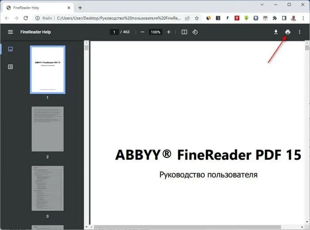Show document outline in sidebar

click(x=10, y=67)
